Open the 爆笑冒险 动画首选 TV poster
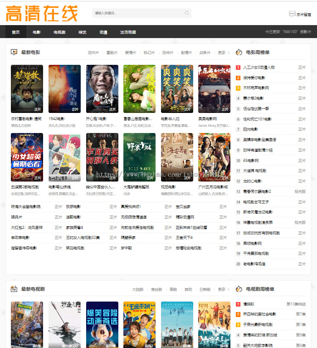Image resolution: width=317 pixels, height=348 pixels. pos(102,325)
